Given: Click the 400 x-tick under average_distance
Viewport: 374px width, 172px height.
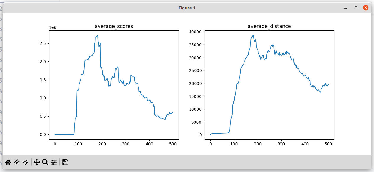Looking at the screenshot, I should (305, 144).
